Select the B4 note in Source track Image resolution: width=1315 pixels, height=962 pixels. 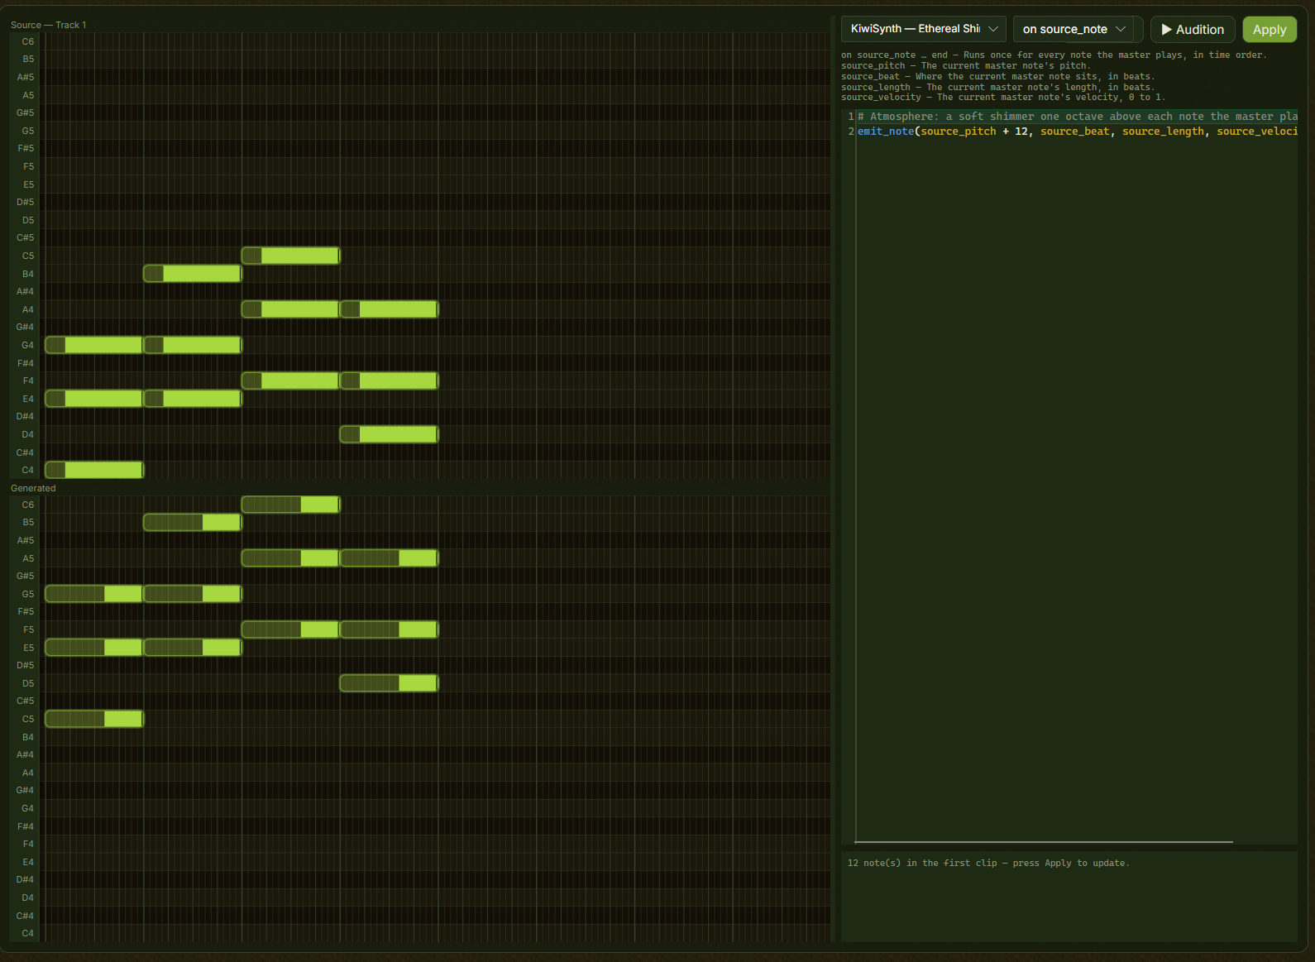193,274
